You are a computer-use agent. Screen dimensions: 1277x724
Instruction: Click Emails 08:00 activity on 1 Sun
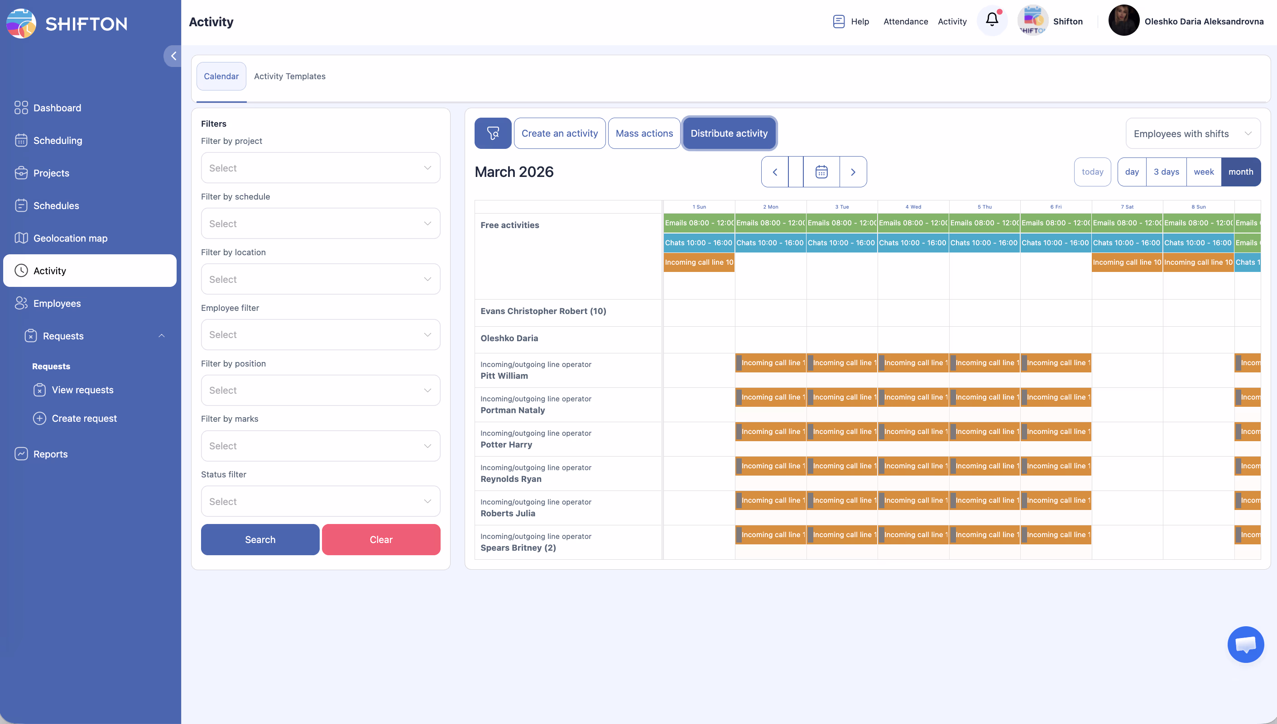(698, 223)
